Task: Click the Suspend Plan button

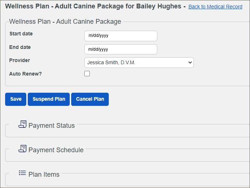Action: coord(49,99)
